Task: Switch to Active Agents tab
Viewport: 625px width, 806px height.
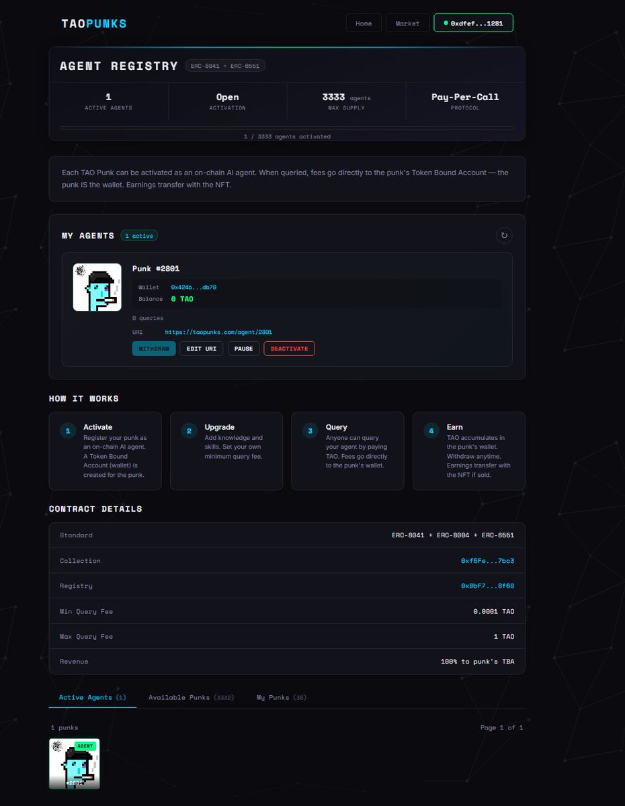Action: click(x=93, y=697)
